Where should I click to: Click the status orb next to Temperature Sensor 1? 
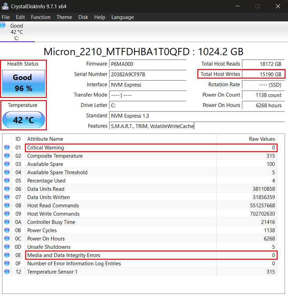pos(7,272)
